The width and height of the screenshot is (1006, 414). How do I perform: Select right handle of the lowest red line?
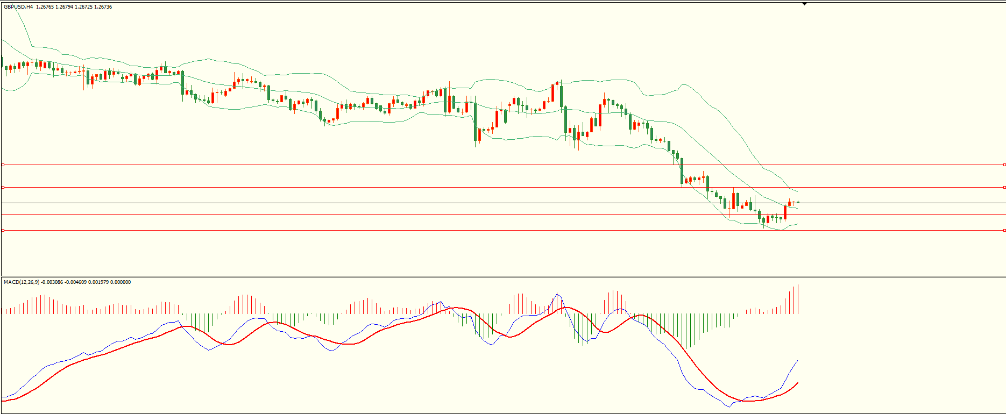(1004, 230)
